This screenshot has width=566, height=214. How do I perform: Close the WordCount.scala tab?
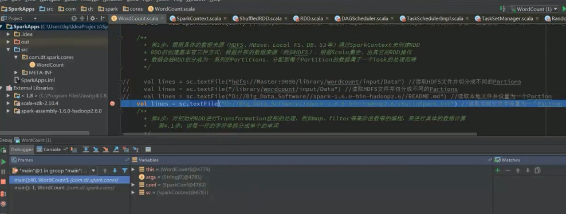(x=162, y=18)
